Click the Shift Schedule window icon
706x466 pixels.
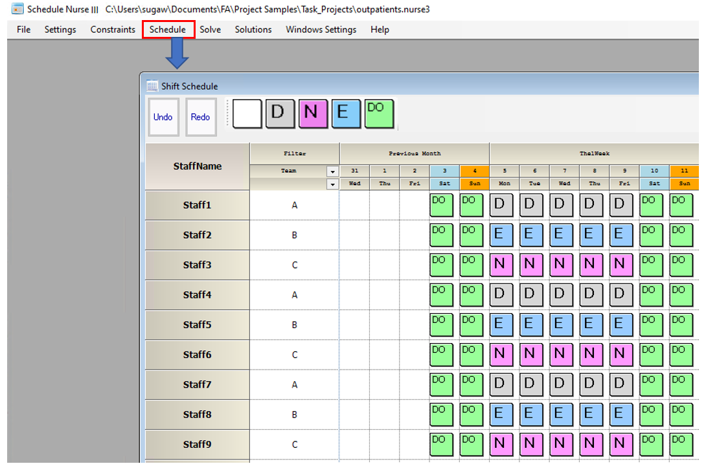pyautogui.click(x=152, y=86)
